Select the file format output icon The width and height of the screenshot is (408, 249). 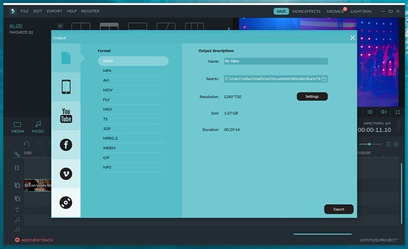(x=66, y=58)
